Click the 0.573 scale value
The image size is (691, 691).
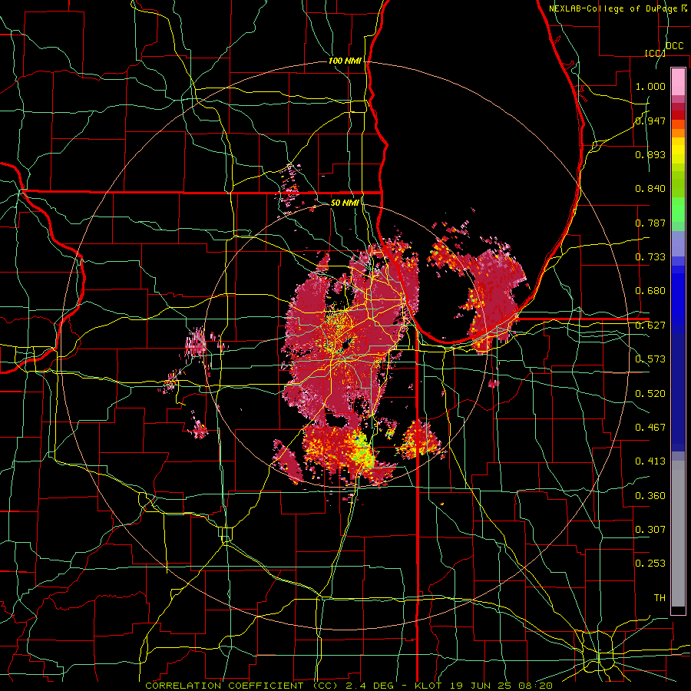[650, 359]
